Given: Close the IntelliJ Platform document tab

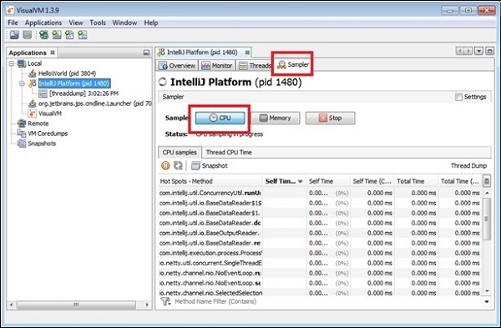Looking at the screenshot, I should (x=247, y=52).
